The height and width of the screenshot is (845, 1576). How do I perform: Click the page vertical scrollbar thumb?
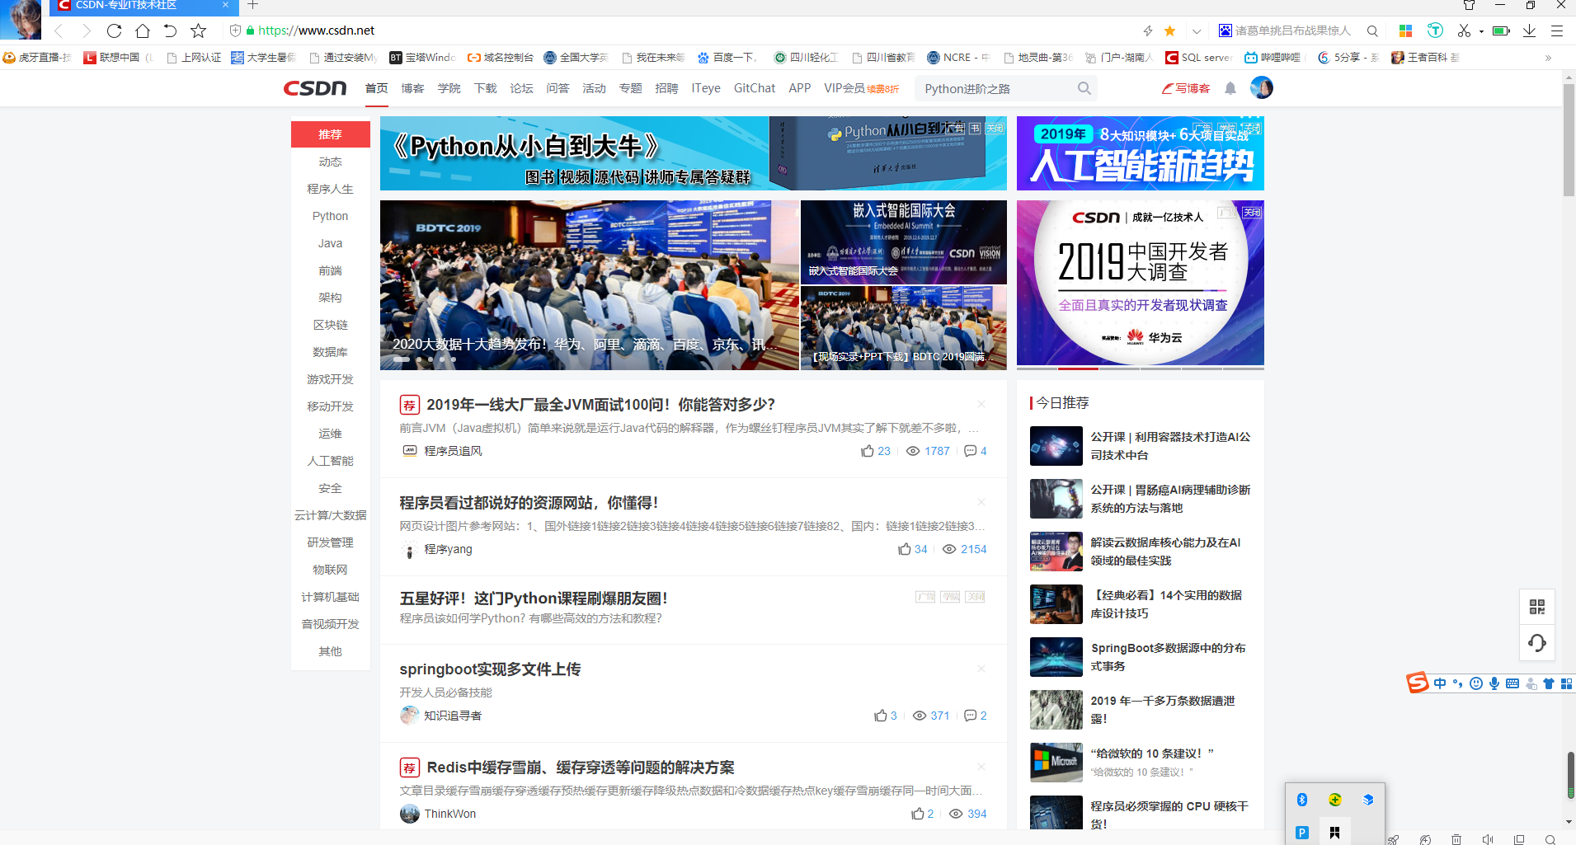(x=1569, y=140)
